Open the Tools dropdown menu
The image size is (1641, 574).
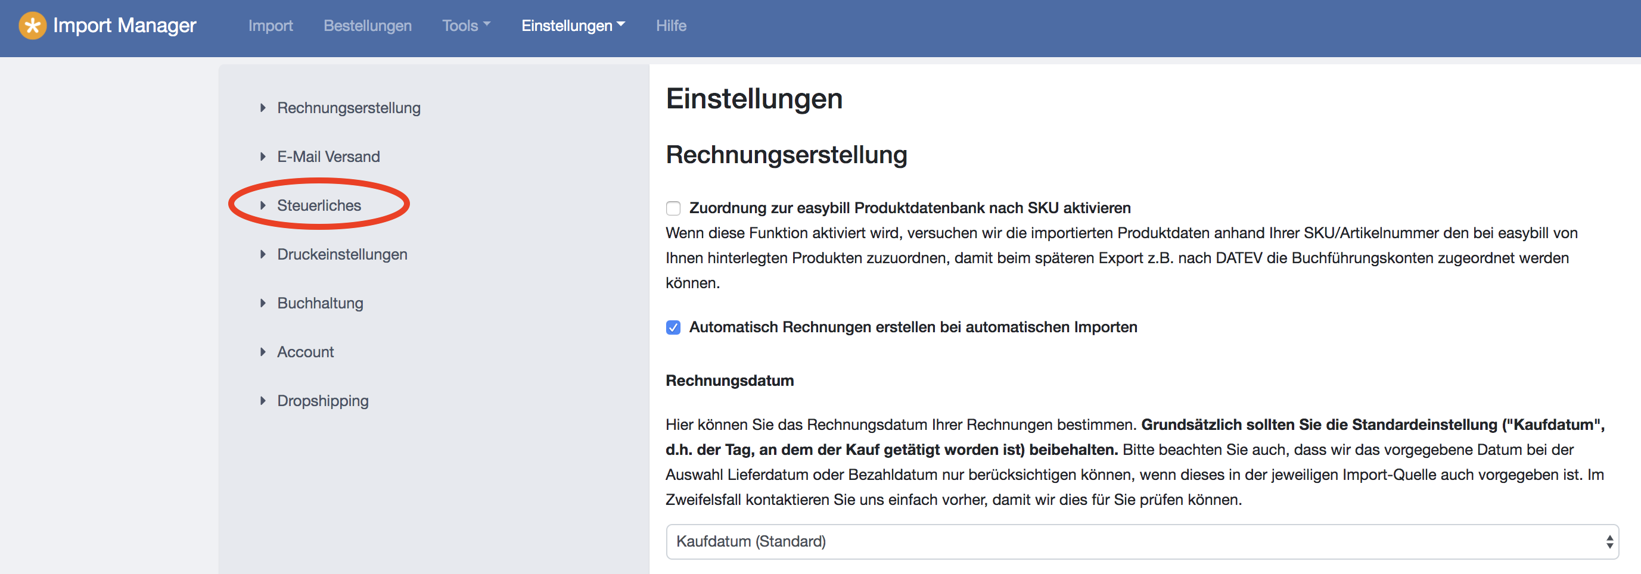coord(466,26)
